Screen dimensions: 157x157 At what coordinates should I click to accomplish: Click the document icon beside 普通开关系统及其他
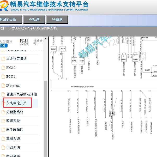3,94
